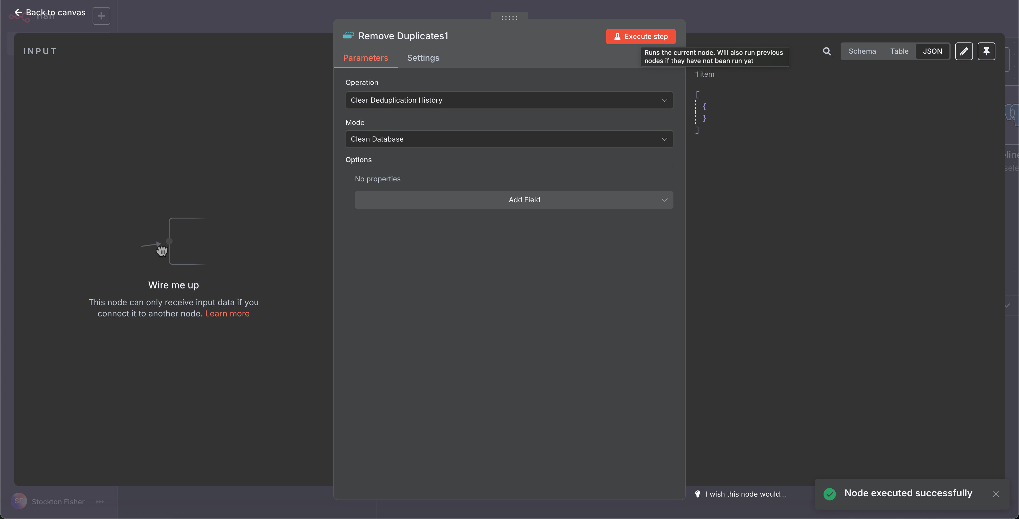The width and height of the screenshot is (1019, 519).
Task: Select the JSON output view
Action: tap(932, 51)
